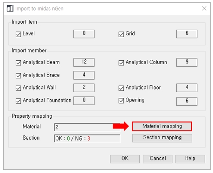Toggle the Level checkbox

[18, 34]
